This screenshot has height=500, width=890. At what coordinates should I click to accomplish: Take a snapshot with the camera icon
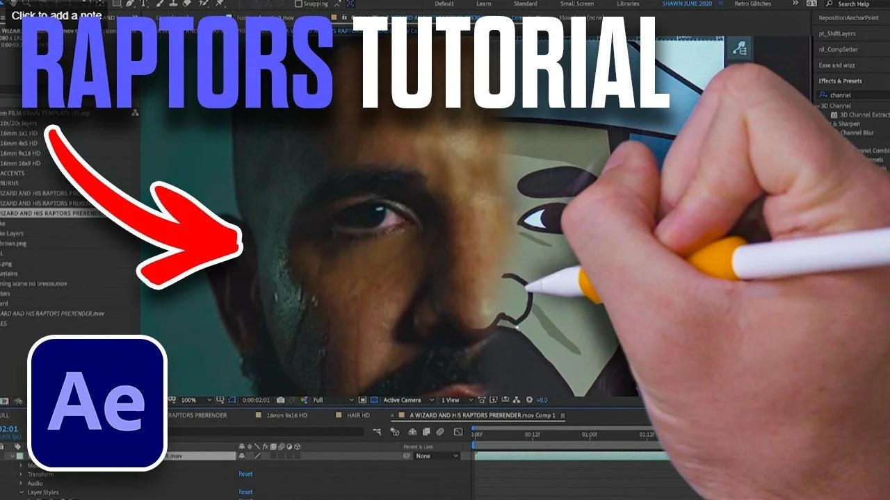(280, 400)
